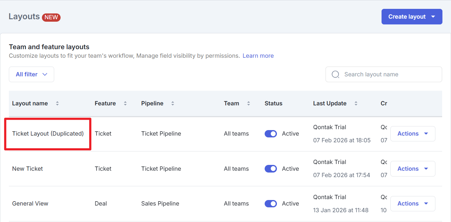
Task: Disable Ticket Layout (Duplicated) active toggle
Action: click(x=270, y=134)
